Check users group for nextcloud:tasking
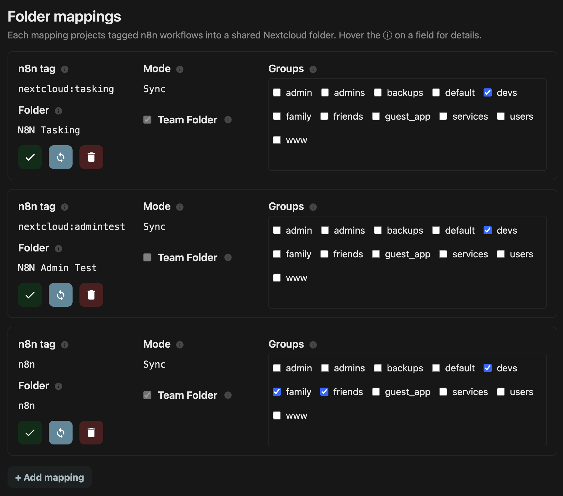Screen dimensions: 563x496 pyautogui.click(x=501, y=116)
